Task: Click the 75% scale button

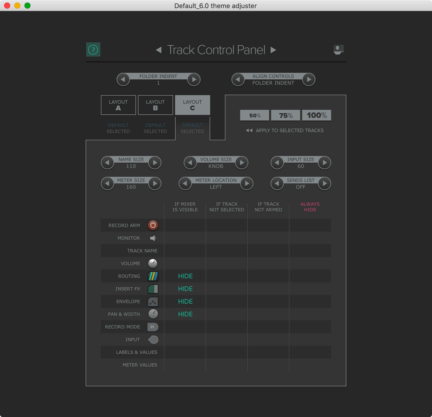Action: pyautogui.click(x=285, y=115)
